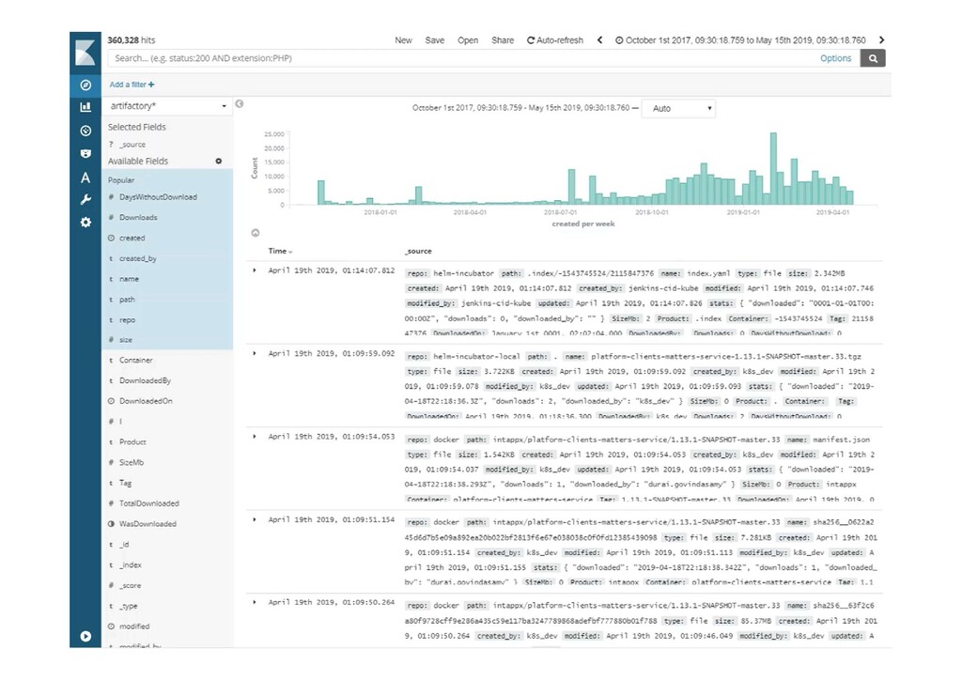
Task: Toggle Auto-refresh in the top bar
Action: 554,40
